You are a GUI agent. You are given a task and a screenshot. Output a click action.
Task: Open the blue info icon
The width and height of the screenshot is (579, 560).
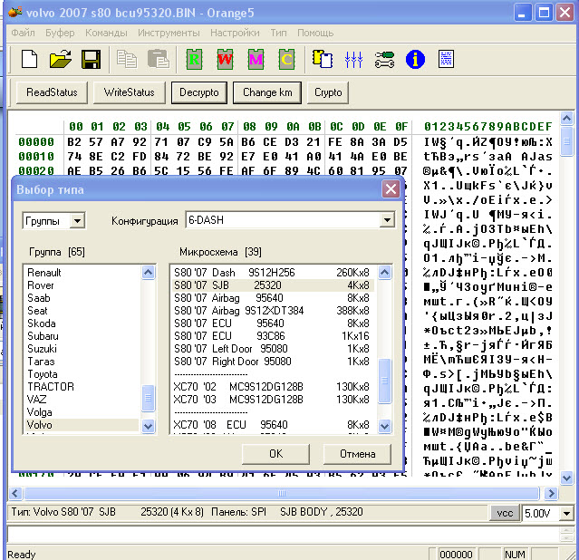[x=415, y=60]
